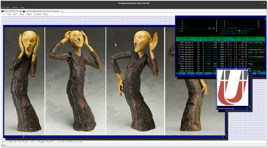Close the Demo Application tab
Screen dimensions: 268x148
click(x=21, y=11)
